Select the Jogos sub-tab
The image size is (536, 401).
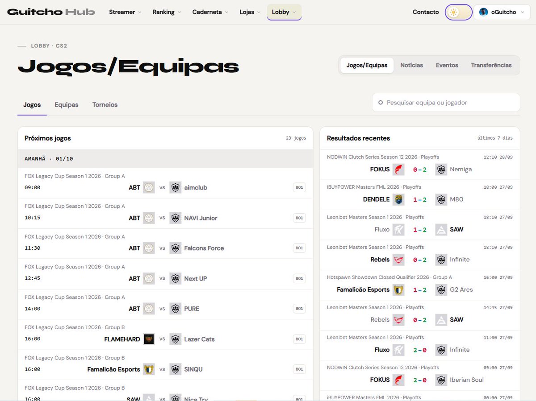point(32,105)
